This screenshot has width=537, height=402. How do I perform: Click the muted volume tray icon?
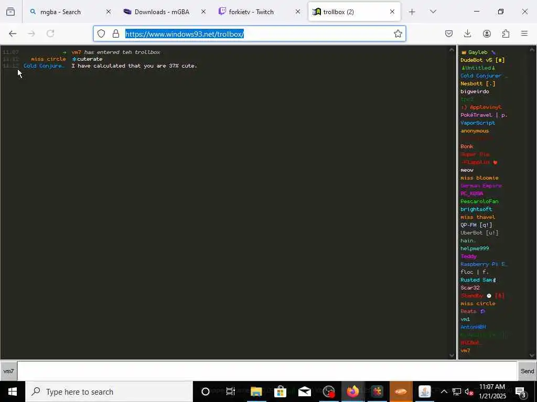point(469,392)
